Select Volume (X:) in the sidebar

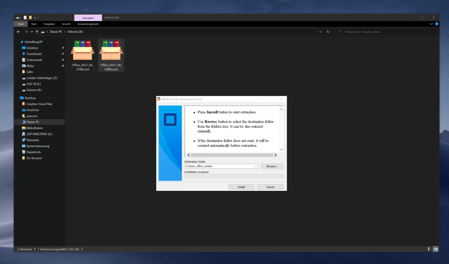[32, 90]
